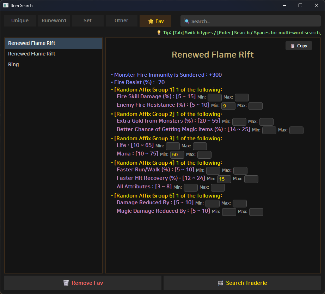Image resolution: width=325 pixels, height=294 pixels.
Task: Click Damage Reduced By Max field
Action: 239,204
